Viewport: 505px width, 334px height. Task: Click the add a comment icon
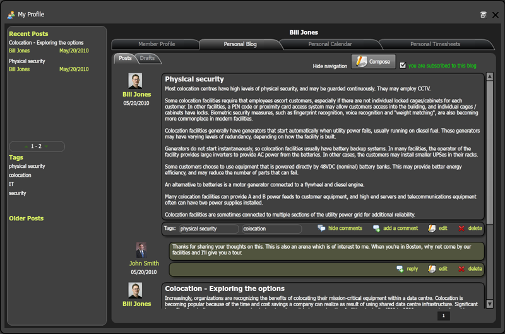click(377, 229)
